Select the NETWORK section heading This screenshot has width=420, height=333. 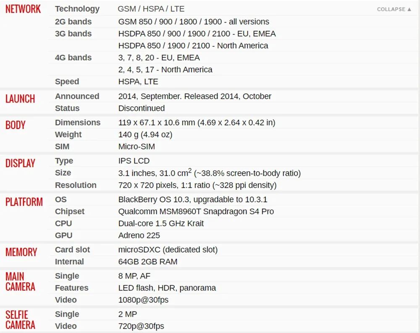23,9
